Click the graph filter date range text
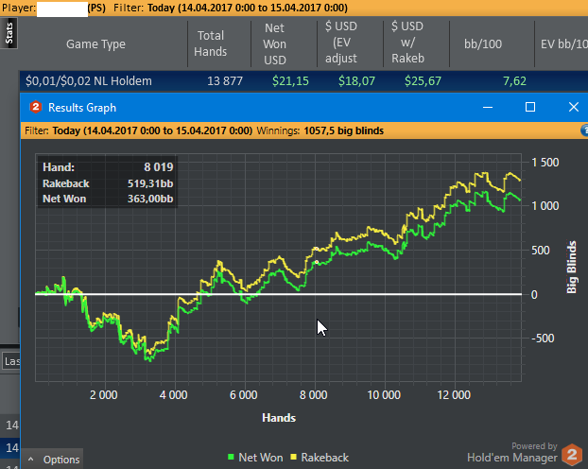588x469 pixels. pyautogui.click(x=152, y=130)
